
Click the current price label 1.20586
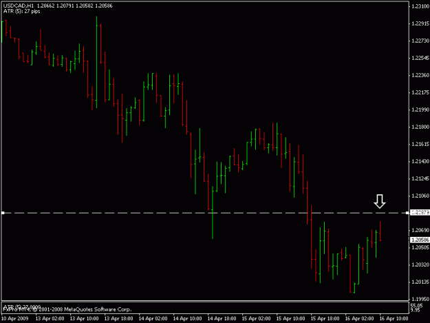click(x=420, y=240)
